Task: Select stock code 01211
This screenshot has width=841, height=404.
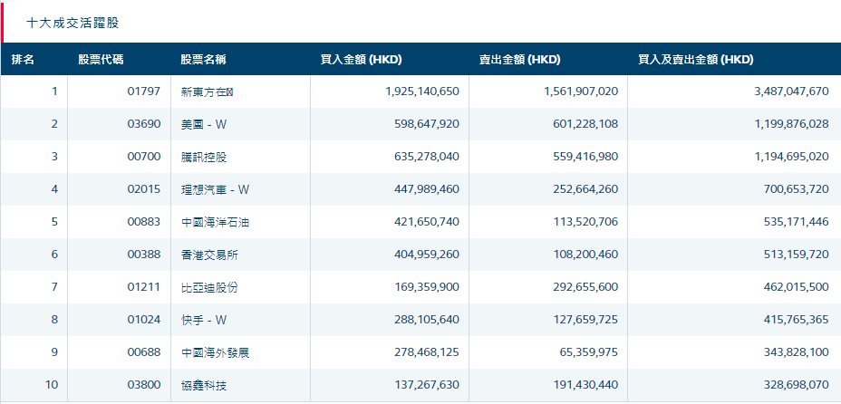Action: (144, 287)
